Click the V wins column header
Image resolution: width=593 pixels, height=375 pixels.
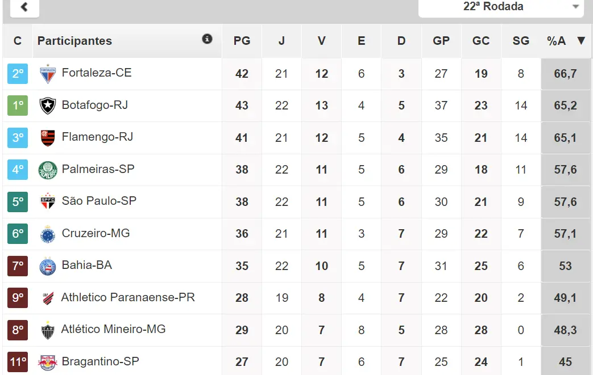click(x=321, y=41)
